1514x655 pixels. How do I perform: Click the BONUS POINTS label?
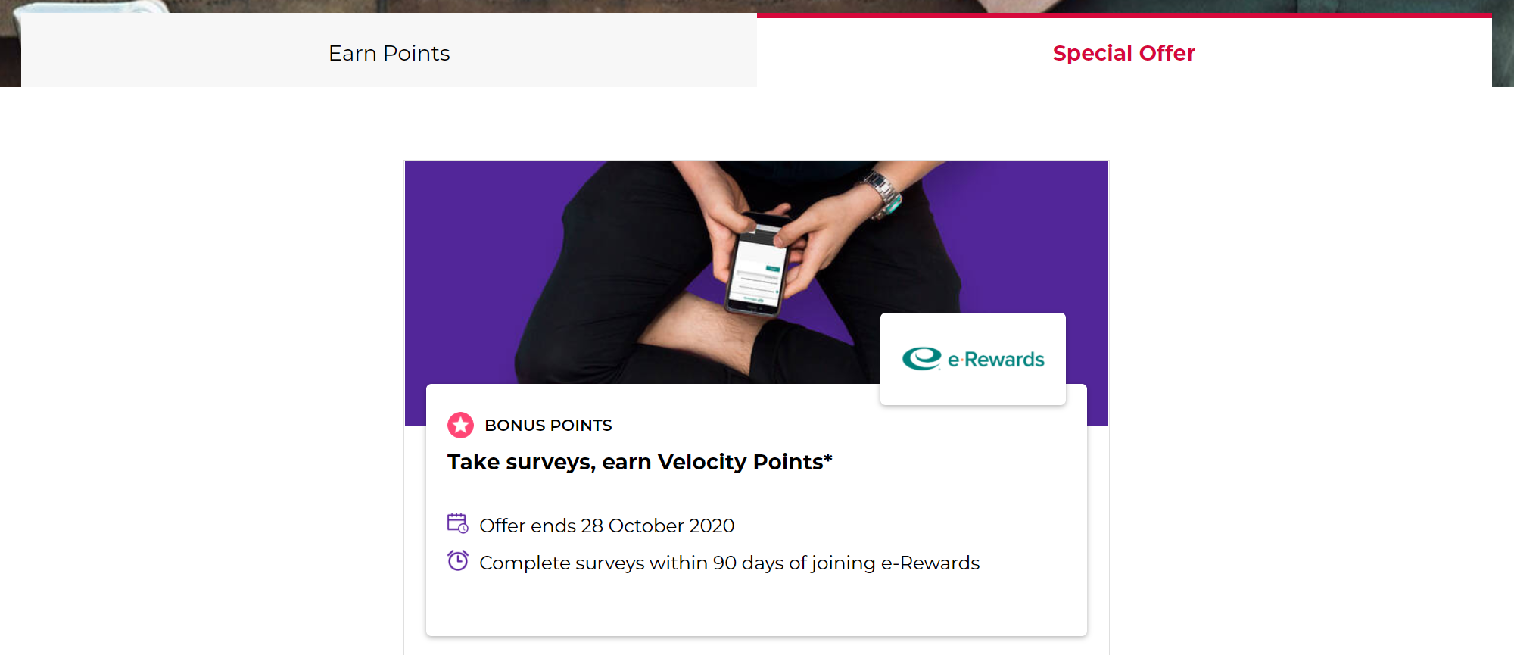point(547,426)
